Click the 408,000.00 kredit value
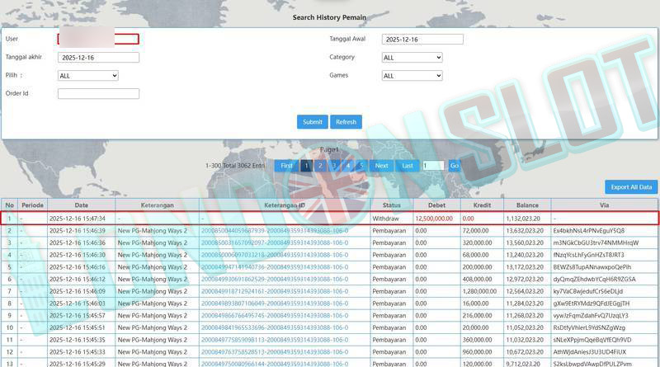This screenshot has width=660, height=367. pyautogui.click(x=478, y=279)
